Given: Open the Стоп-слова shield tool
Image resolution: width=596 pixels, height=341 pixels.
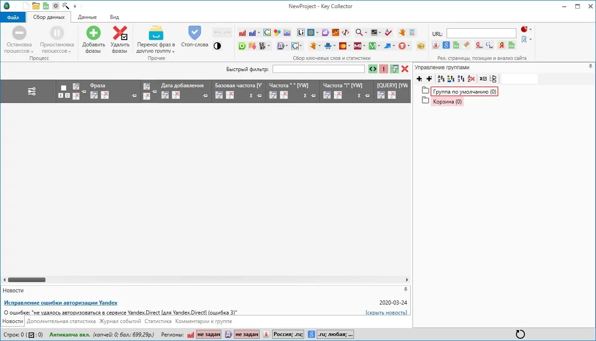Looking at the screenshot, I should [195, 33].
